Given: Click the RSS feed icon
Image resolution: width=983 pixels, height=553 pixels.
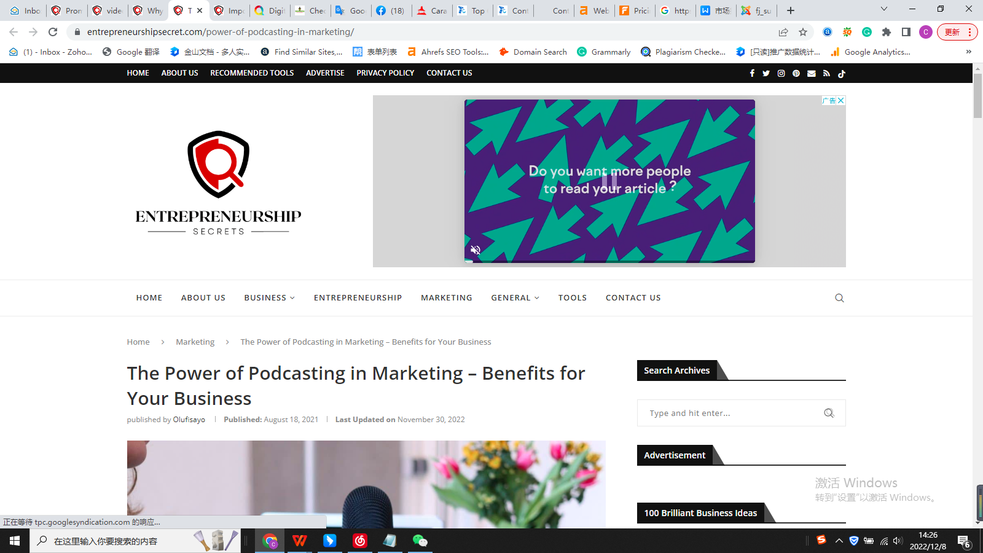Looking at the screenshot, I should tap(826, 73).
